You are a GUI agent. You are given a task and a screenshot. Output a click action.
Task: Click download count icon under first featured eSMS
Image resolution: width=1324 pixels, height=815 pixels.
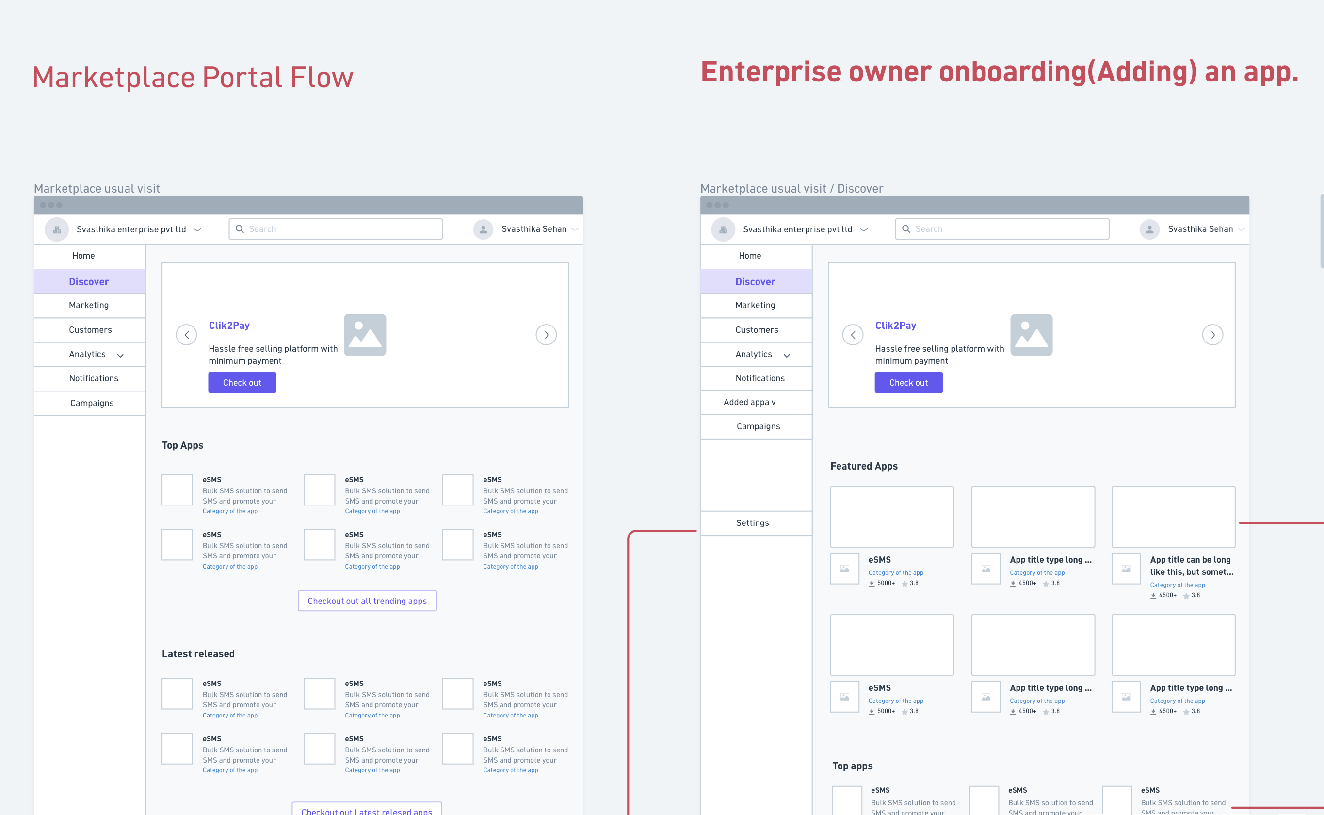click(x=872, y=583)
